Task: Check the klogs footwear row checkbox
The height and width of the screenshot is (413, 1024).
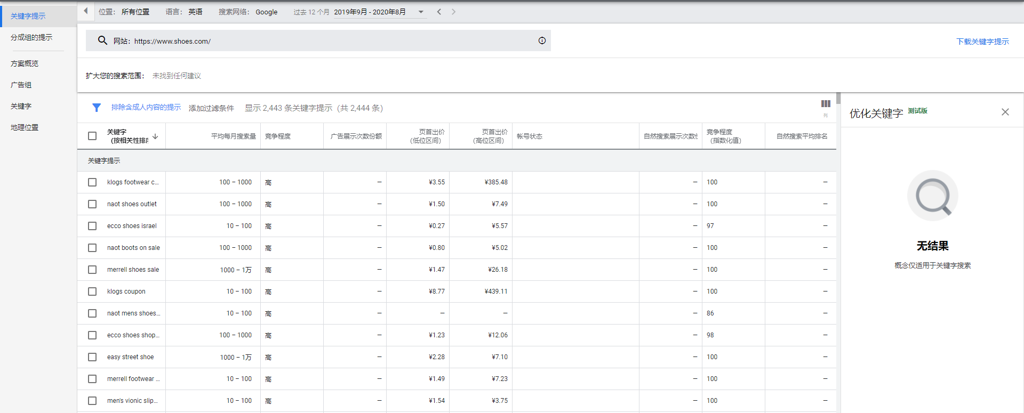Action: pos(92,182)
